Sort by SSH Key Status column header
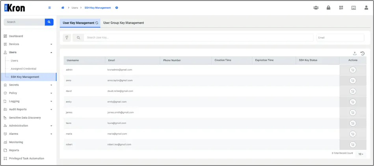The height and width of the screenshot is (166, 374). click(318, 60)
